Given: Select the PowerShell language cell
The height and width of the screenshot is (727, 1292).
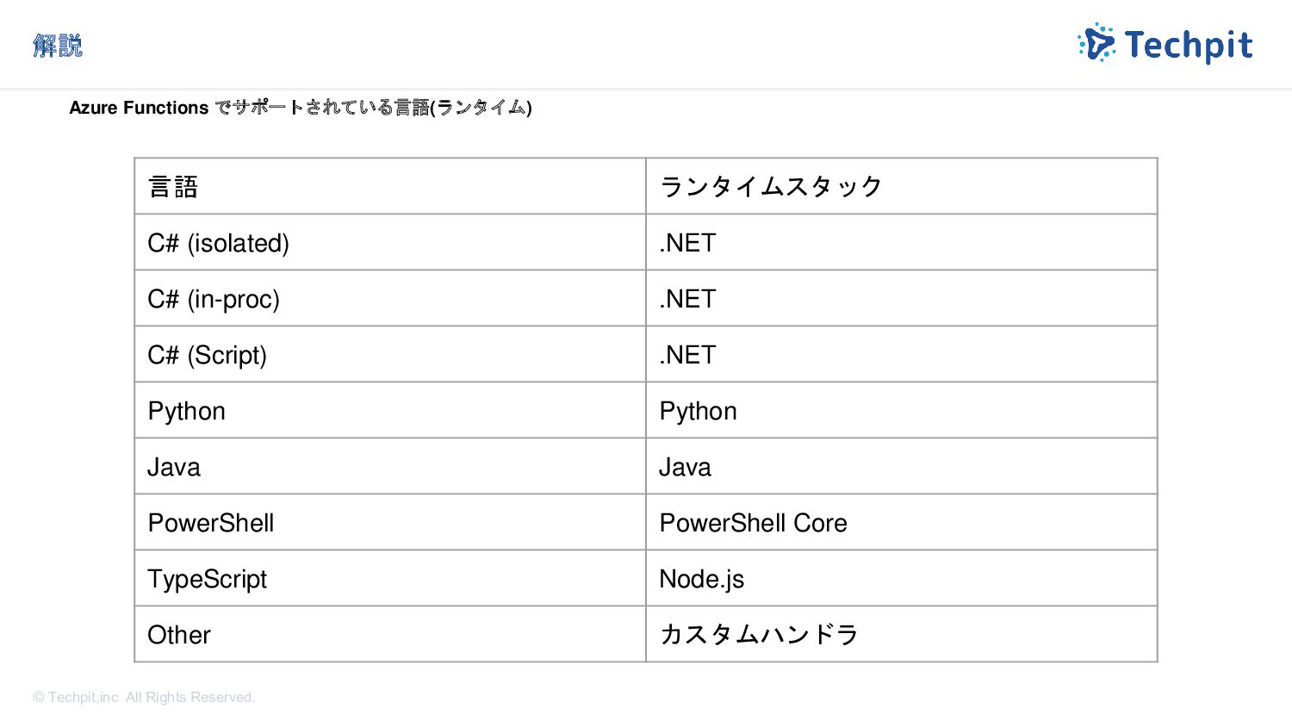Looking at the screenshot, I should pos(390,522).
